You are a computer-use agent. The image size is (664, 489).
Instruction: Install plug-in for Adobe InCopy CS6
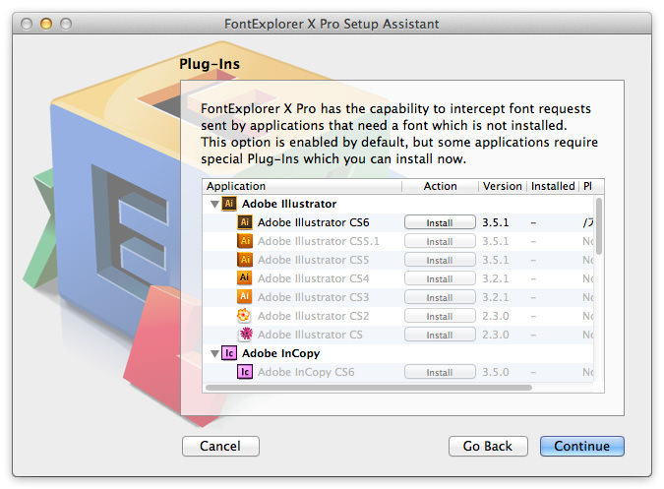[x=440, y=372]
